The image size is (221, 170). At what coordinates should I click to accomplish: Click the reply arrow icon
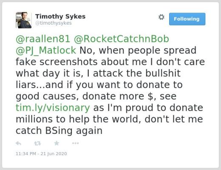[18, 143]
